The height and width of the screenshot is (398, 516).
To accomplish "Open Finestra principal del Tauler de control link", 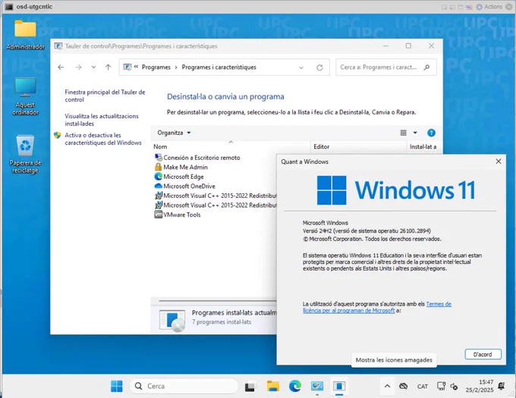I will tap(105, 96).
